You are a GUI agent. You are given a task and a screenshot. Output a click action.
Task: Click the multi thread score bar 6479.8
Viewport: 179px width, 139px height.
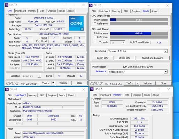(139, 33)
